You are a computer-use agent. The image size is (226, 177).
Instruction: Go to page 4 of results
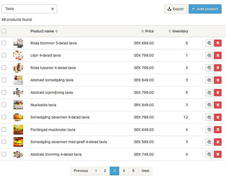click(x=124, y=171)
